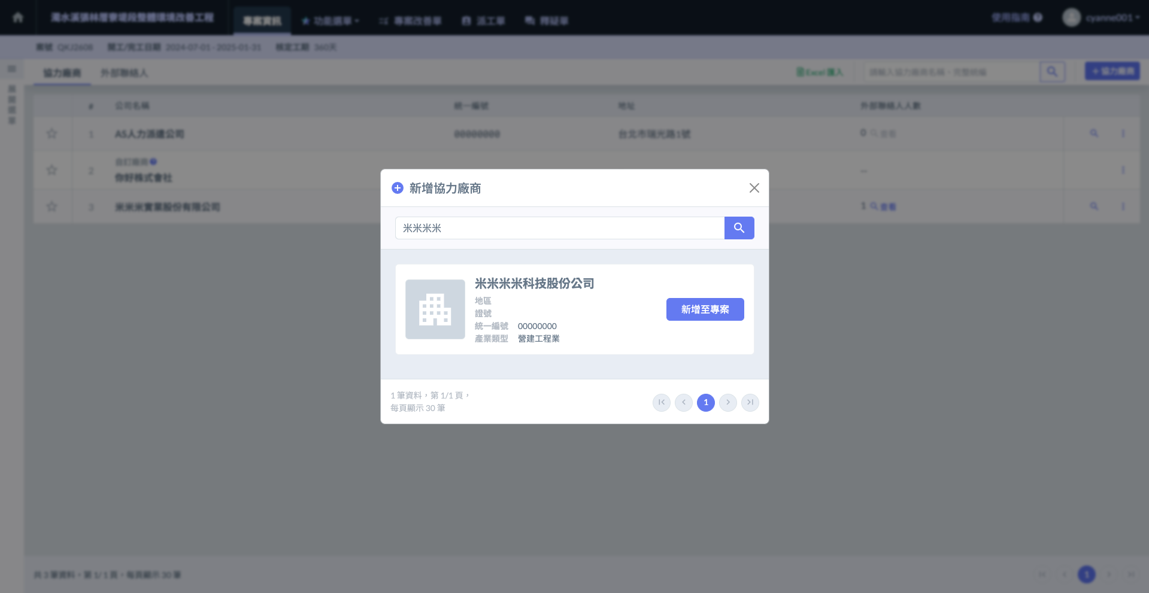Toggle favorite star for row 2

tap(52, 171)
